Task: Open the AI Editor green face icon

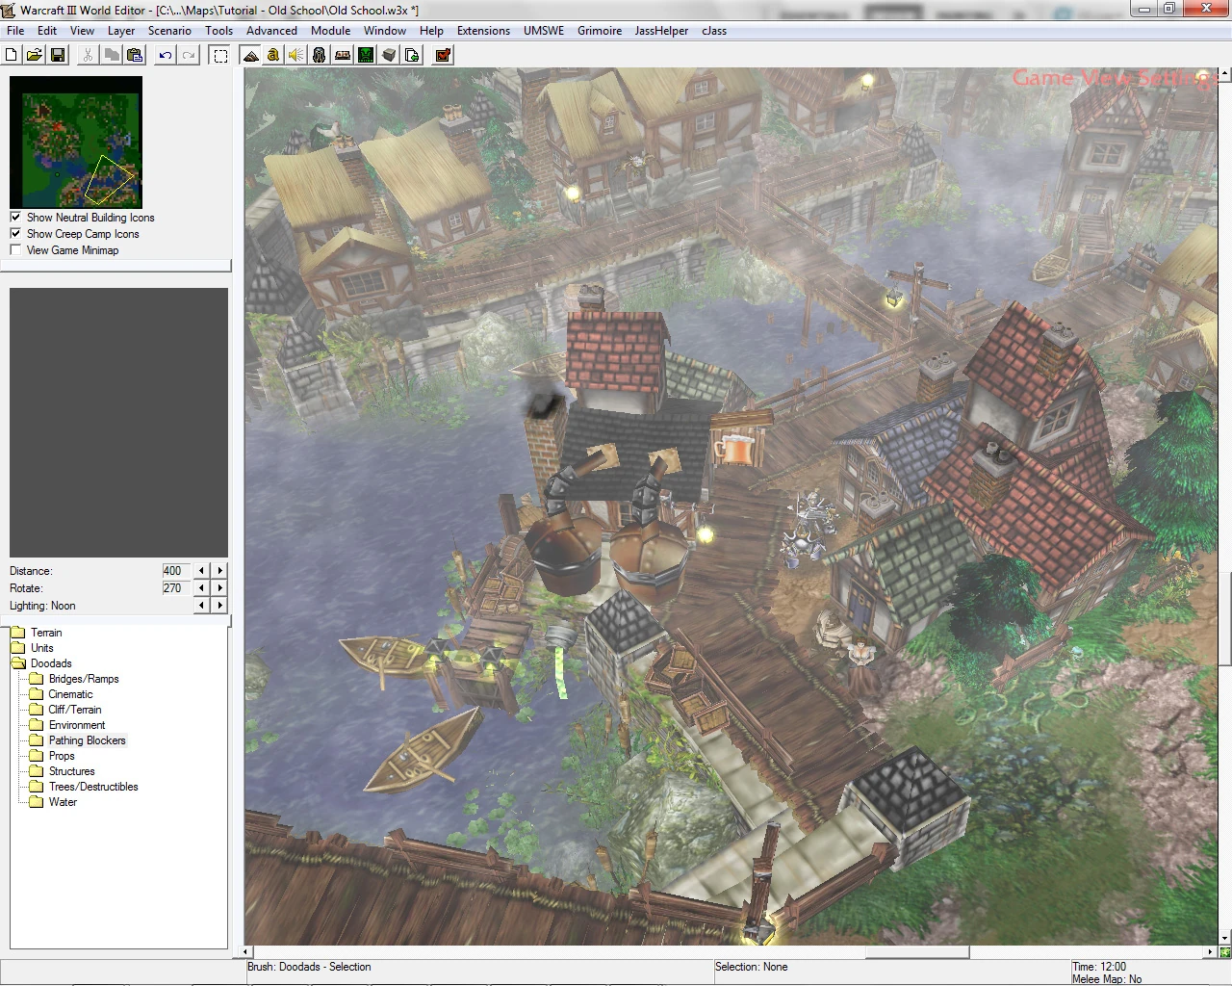Action: [366, 55]
